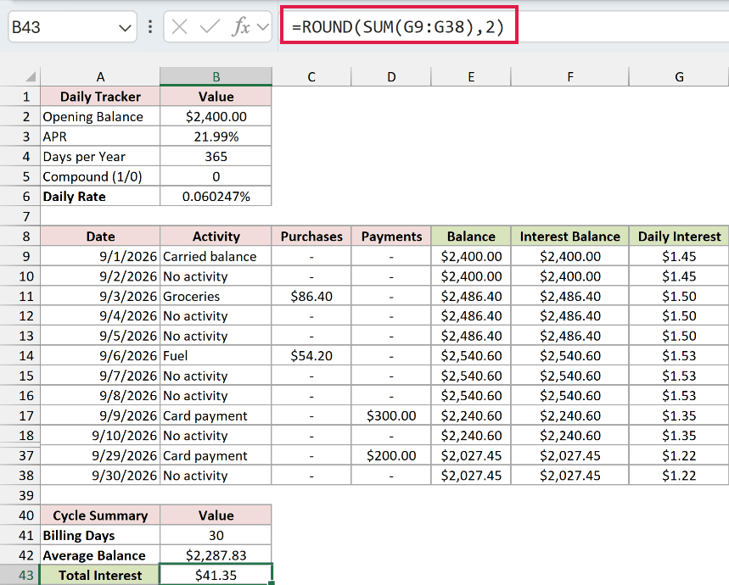The width and height of the screenshot is (729, 585).
Task: Expand the function dropdown beside fx
Action: [x=263, y=27]
